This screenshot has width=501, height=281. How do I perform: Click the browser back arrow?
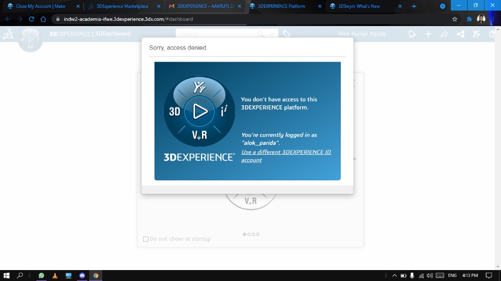coord(8,19)
